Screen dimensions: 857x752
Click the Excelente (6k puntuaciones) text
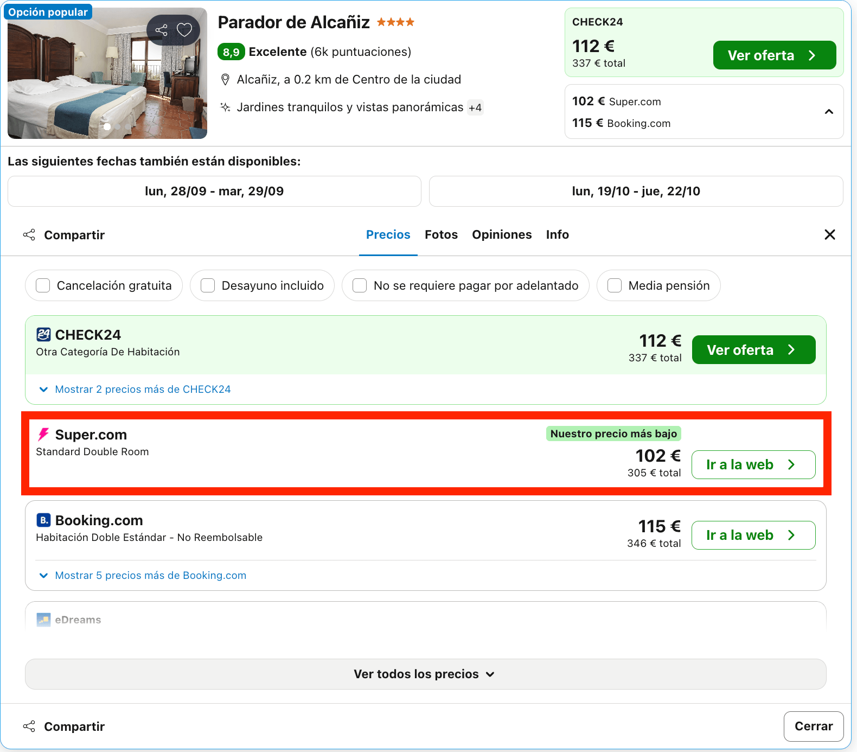[x=330, y=52]
